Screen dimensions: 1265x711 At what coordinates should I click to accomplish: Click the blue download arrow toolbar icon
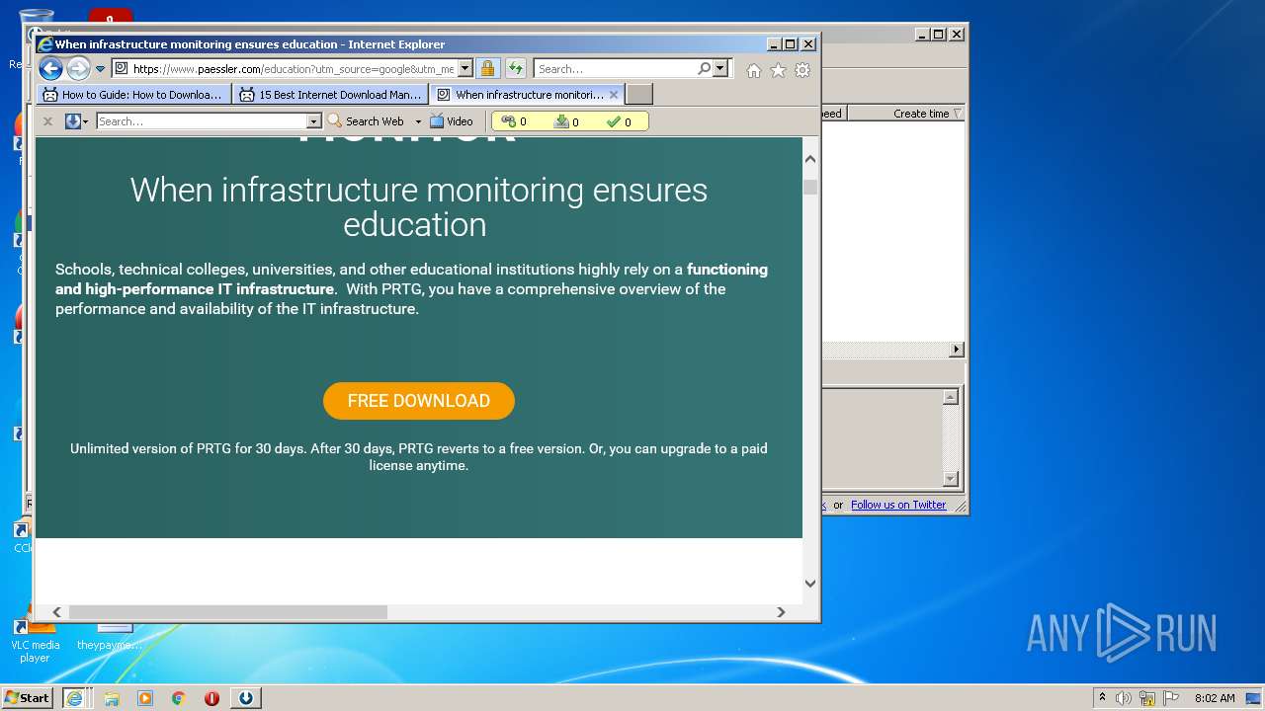pyautogui.click(x=72, y=121)
